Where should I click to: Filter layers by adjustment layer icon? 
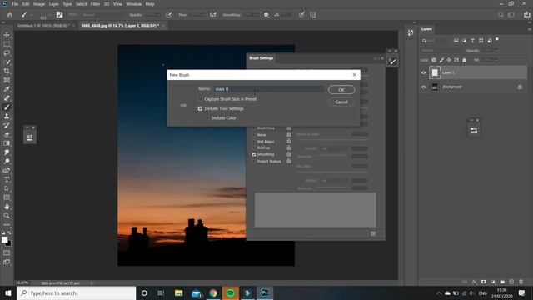click(x=465, y=41)
